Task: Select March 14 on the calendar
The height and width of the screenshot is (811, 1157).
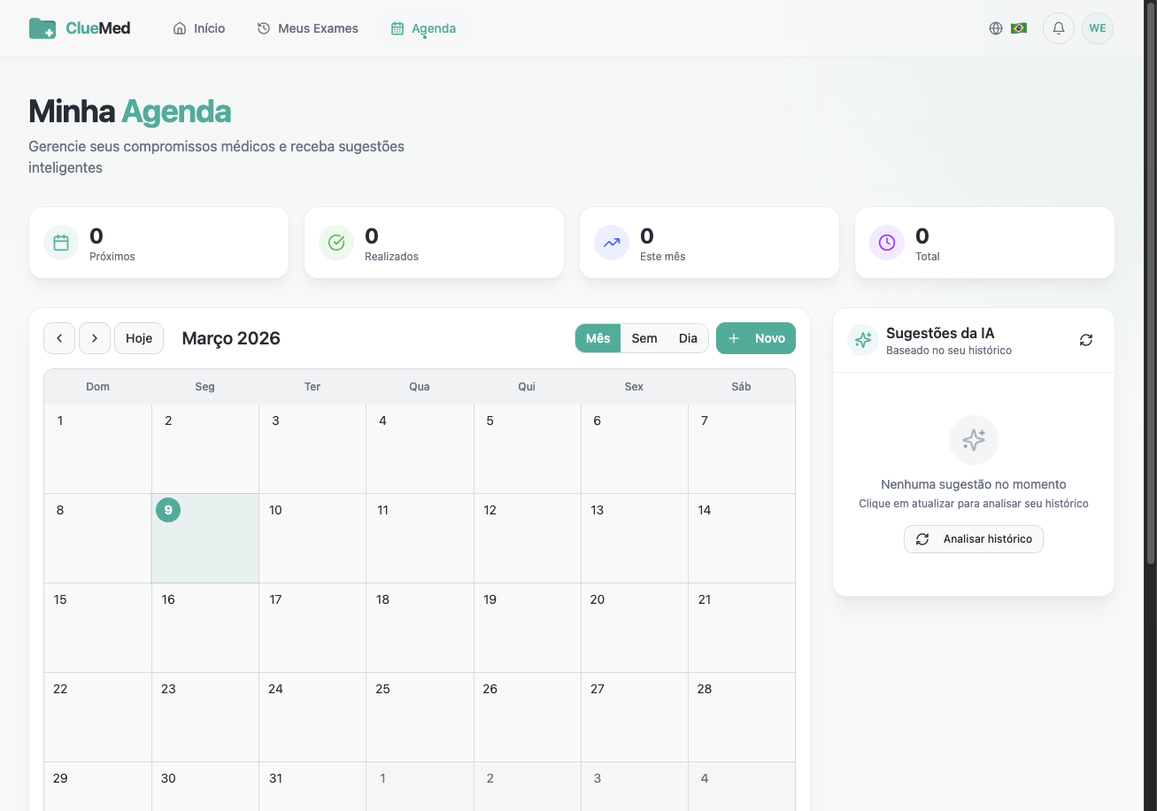Action: point(741,538)
